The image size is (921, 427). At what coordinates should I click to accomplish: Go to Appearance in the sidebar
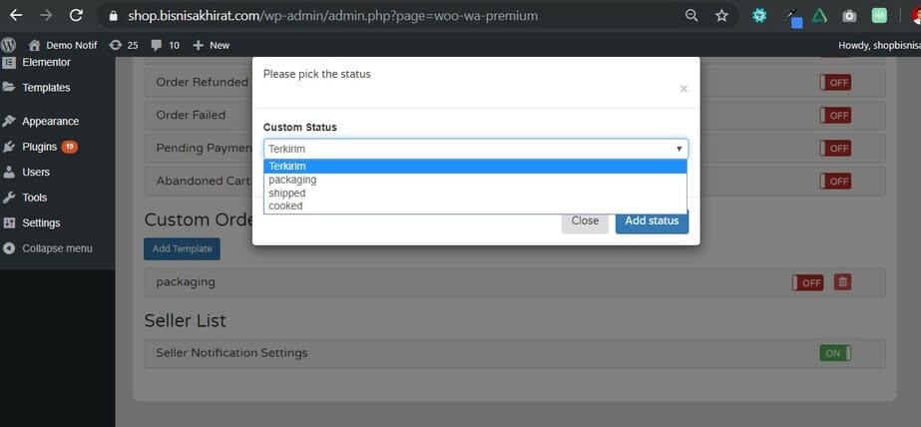pyautogui.click(x=50, y=122)
